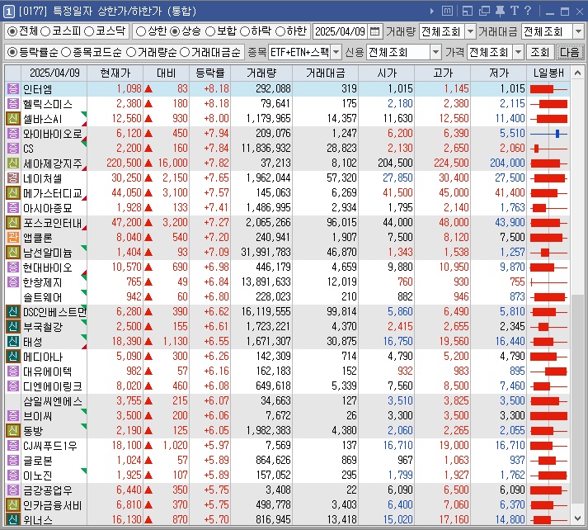The image size is (588, 530).
Task: Select the 포스코인터내셔널 stock row name
Action: pos(52,223)
